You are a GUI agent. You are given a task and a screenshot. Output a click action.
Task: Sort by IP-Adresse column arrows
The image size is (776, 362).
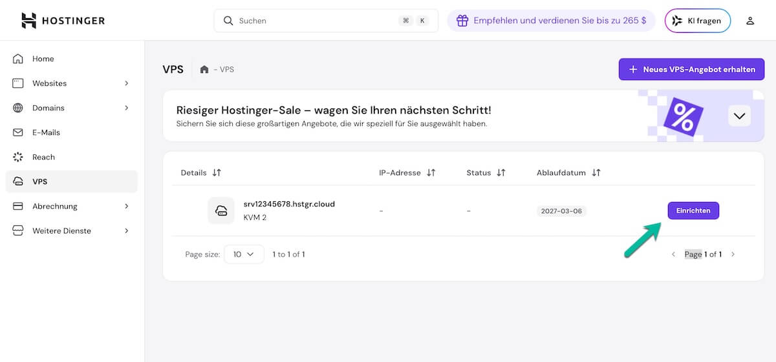coord(431,173)
